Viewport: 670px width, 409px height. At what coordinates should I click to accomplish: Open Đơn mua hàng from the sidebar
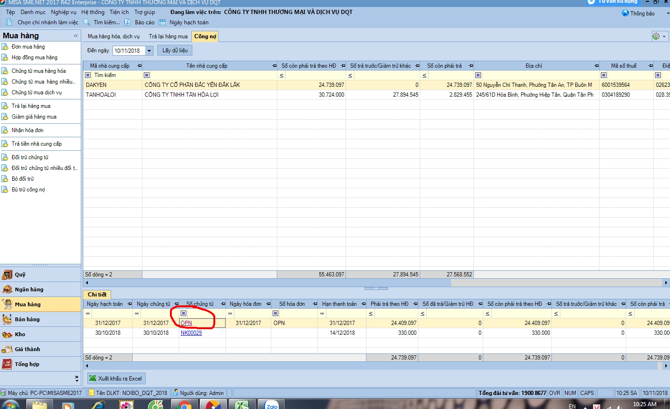click(x=28, y=47)
